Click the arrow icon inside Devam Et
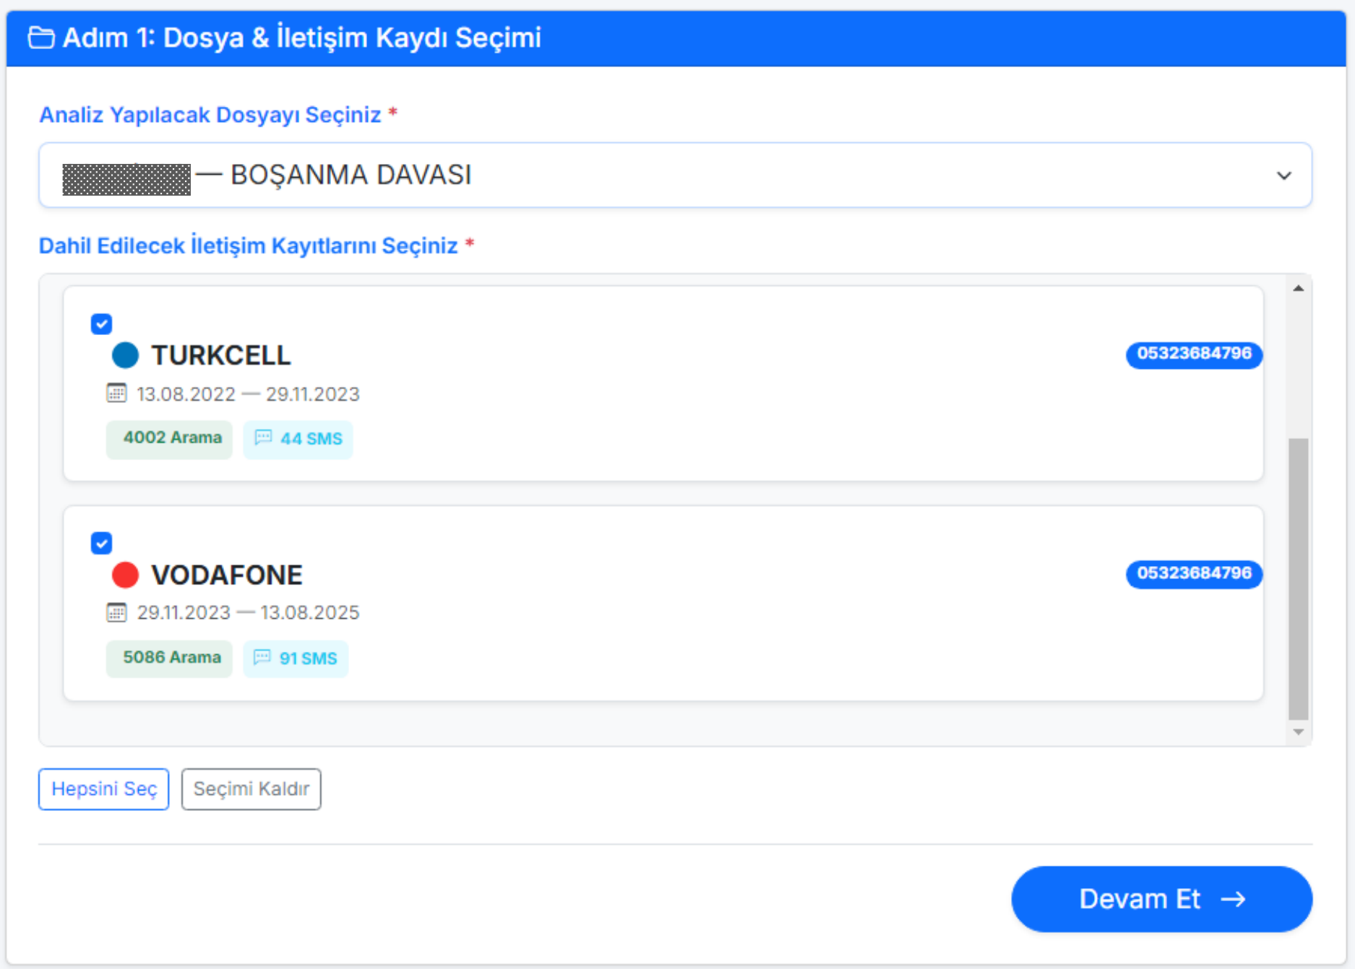This screenshot has height=969, width=1355. tap(1234, 899)
